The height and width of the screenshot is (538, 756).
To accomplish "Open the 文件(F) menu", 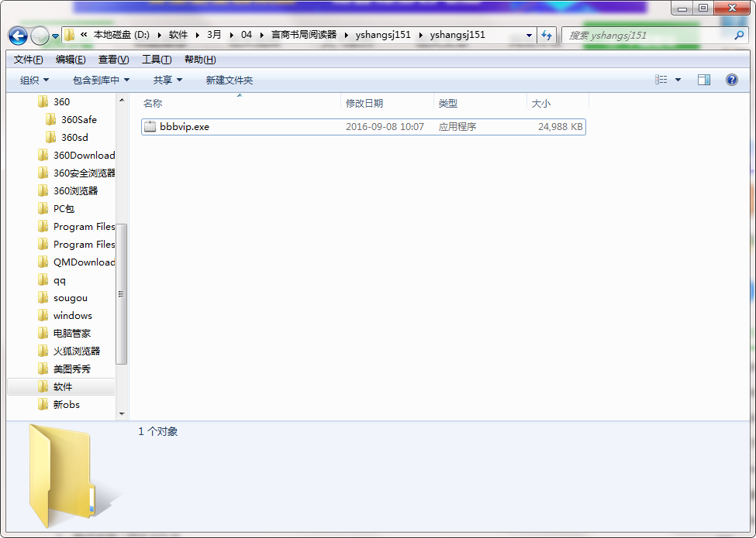I will point(29,60).
